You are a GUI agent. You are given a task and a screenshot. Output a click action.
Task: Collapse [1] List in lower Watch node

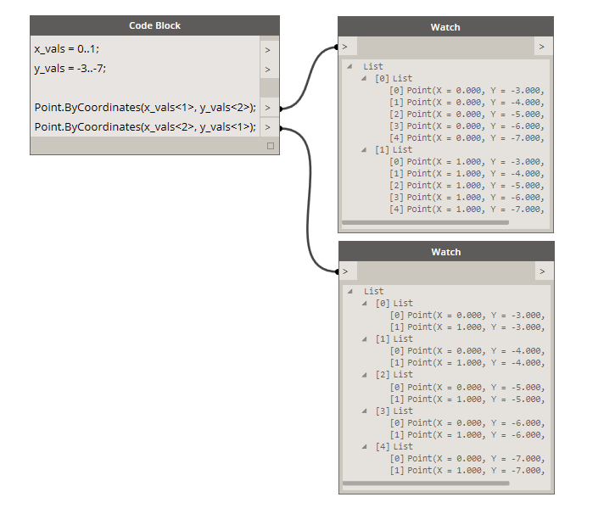point(365,338)
